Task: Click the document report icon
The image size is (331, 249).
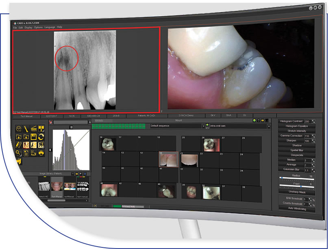Action: (26, 153)
